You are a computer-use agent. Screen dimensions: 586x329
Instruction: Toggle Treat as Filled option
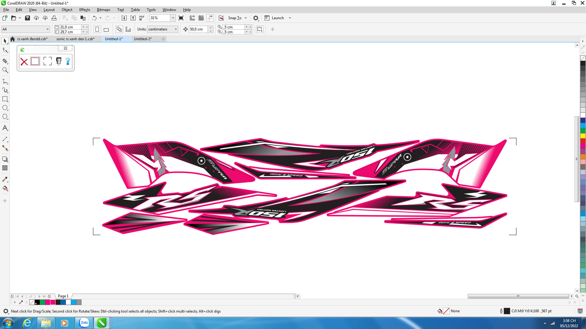(260, 29)
